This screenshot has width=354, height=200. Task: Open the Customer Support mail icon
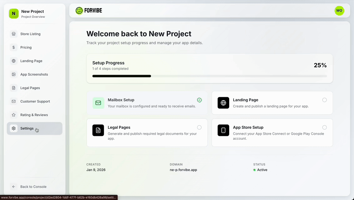[x=13, y=101]
